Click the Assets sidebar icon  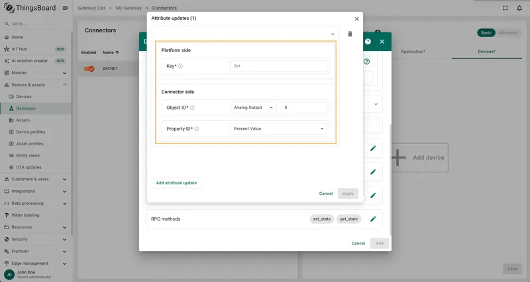[x=11, y=120]
